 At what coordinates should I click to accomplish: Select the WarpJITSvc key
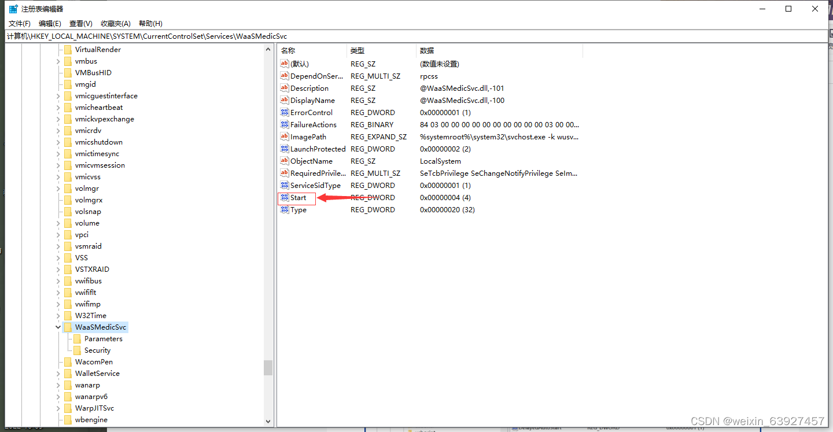(94, 408)
